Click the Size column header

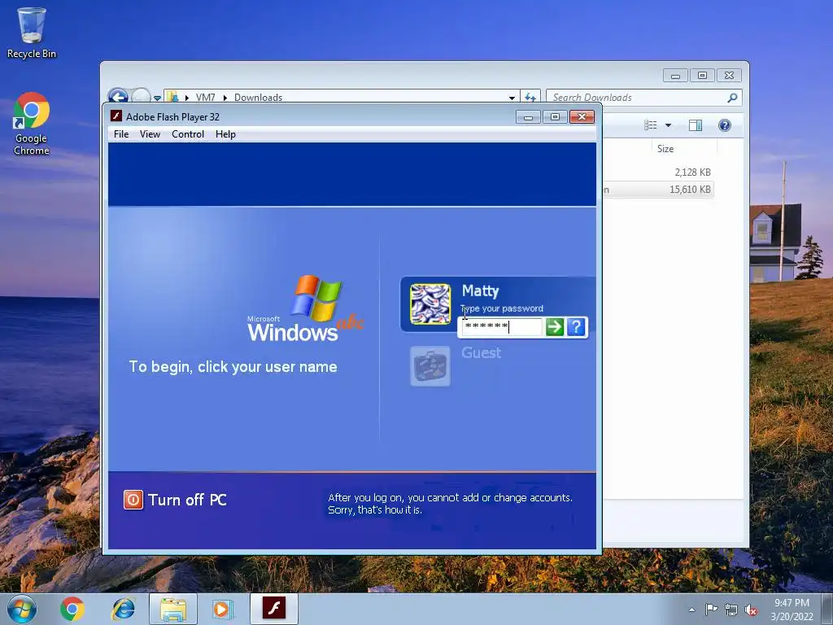click(665, 149)
